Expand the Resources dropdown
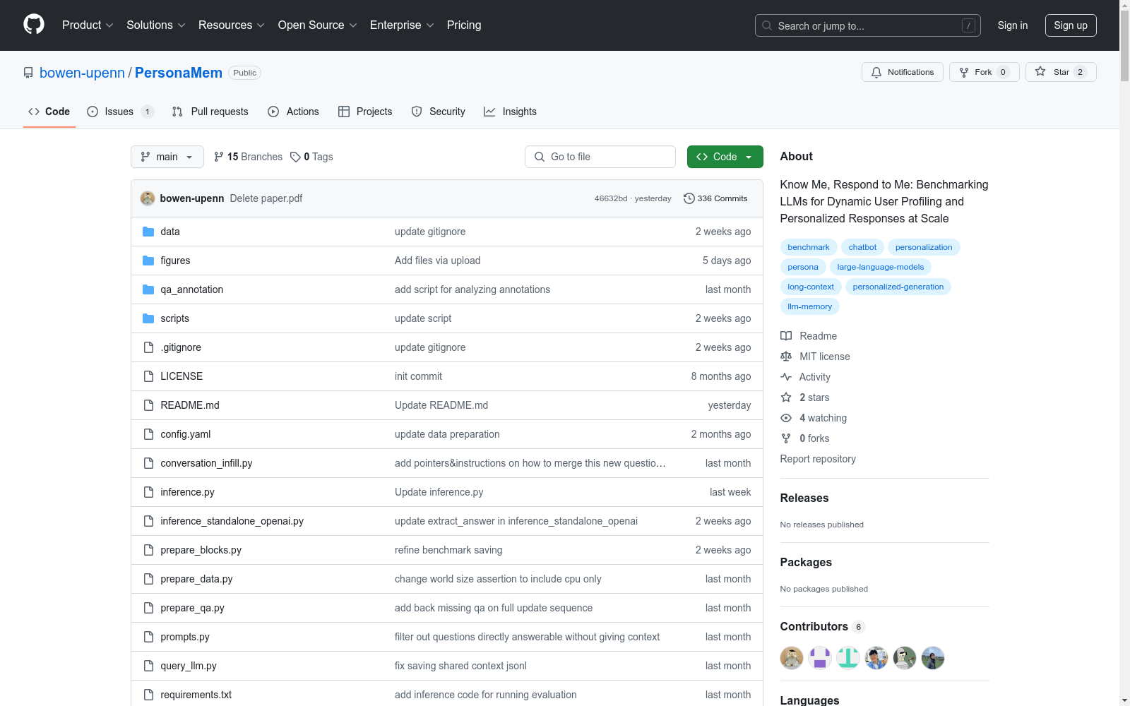Image resolution: width=1130 pixels, height=706 pixels. click(x=232, y=25)
